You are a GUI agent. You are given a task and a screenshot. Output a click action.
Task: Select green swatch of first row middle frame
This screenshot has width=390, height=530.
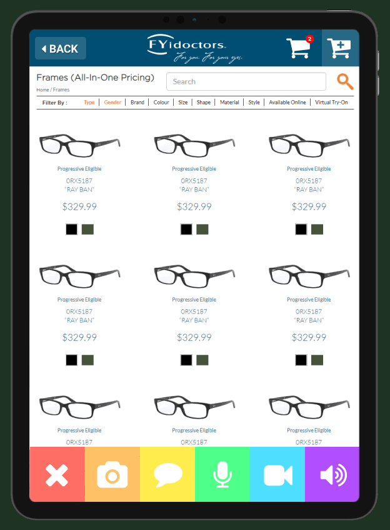point(202,230)
